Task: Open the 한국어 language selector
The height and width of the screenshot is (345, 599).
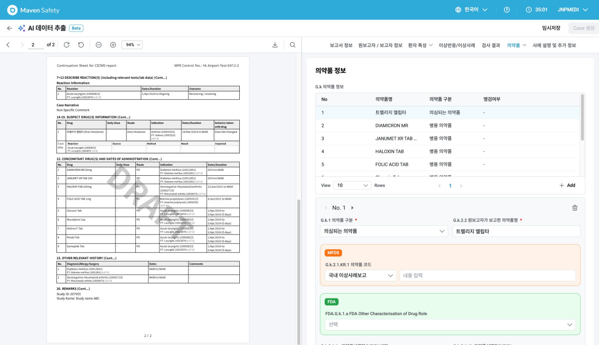Action: [x=471, y=9]
